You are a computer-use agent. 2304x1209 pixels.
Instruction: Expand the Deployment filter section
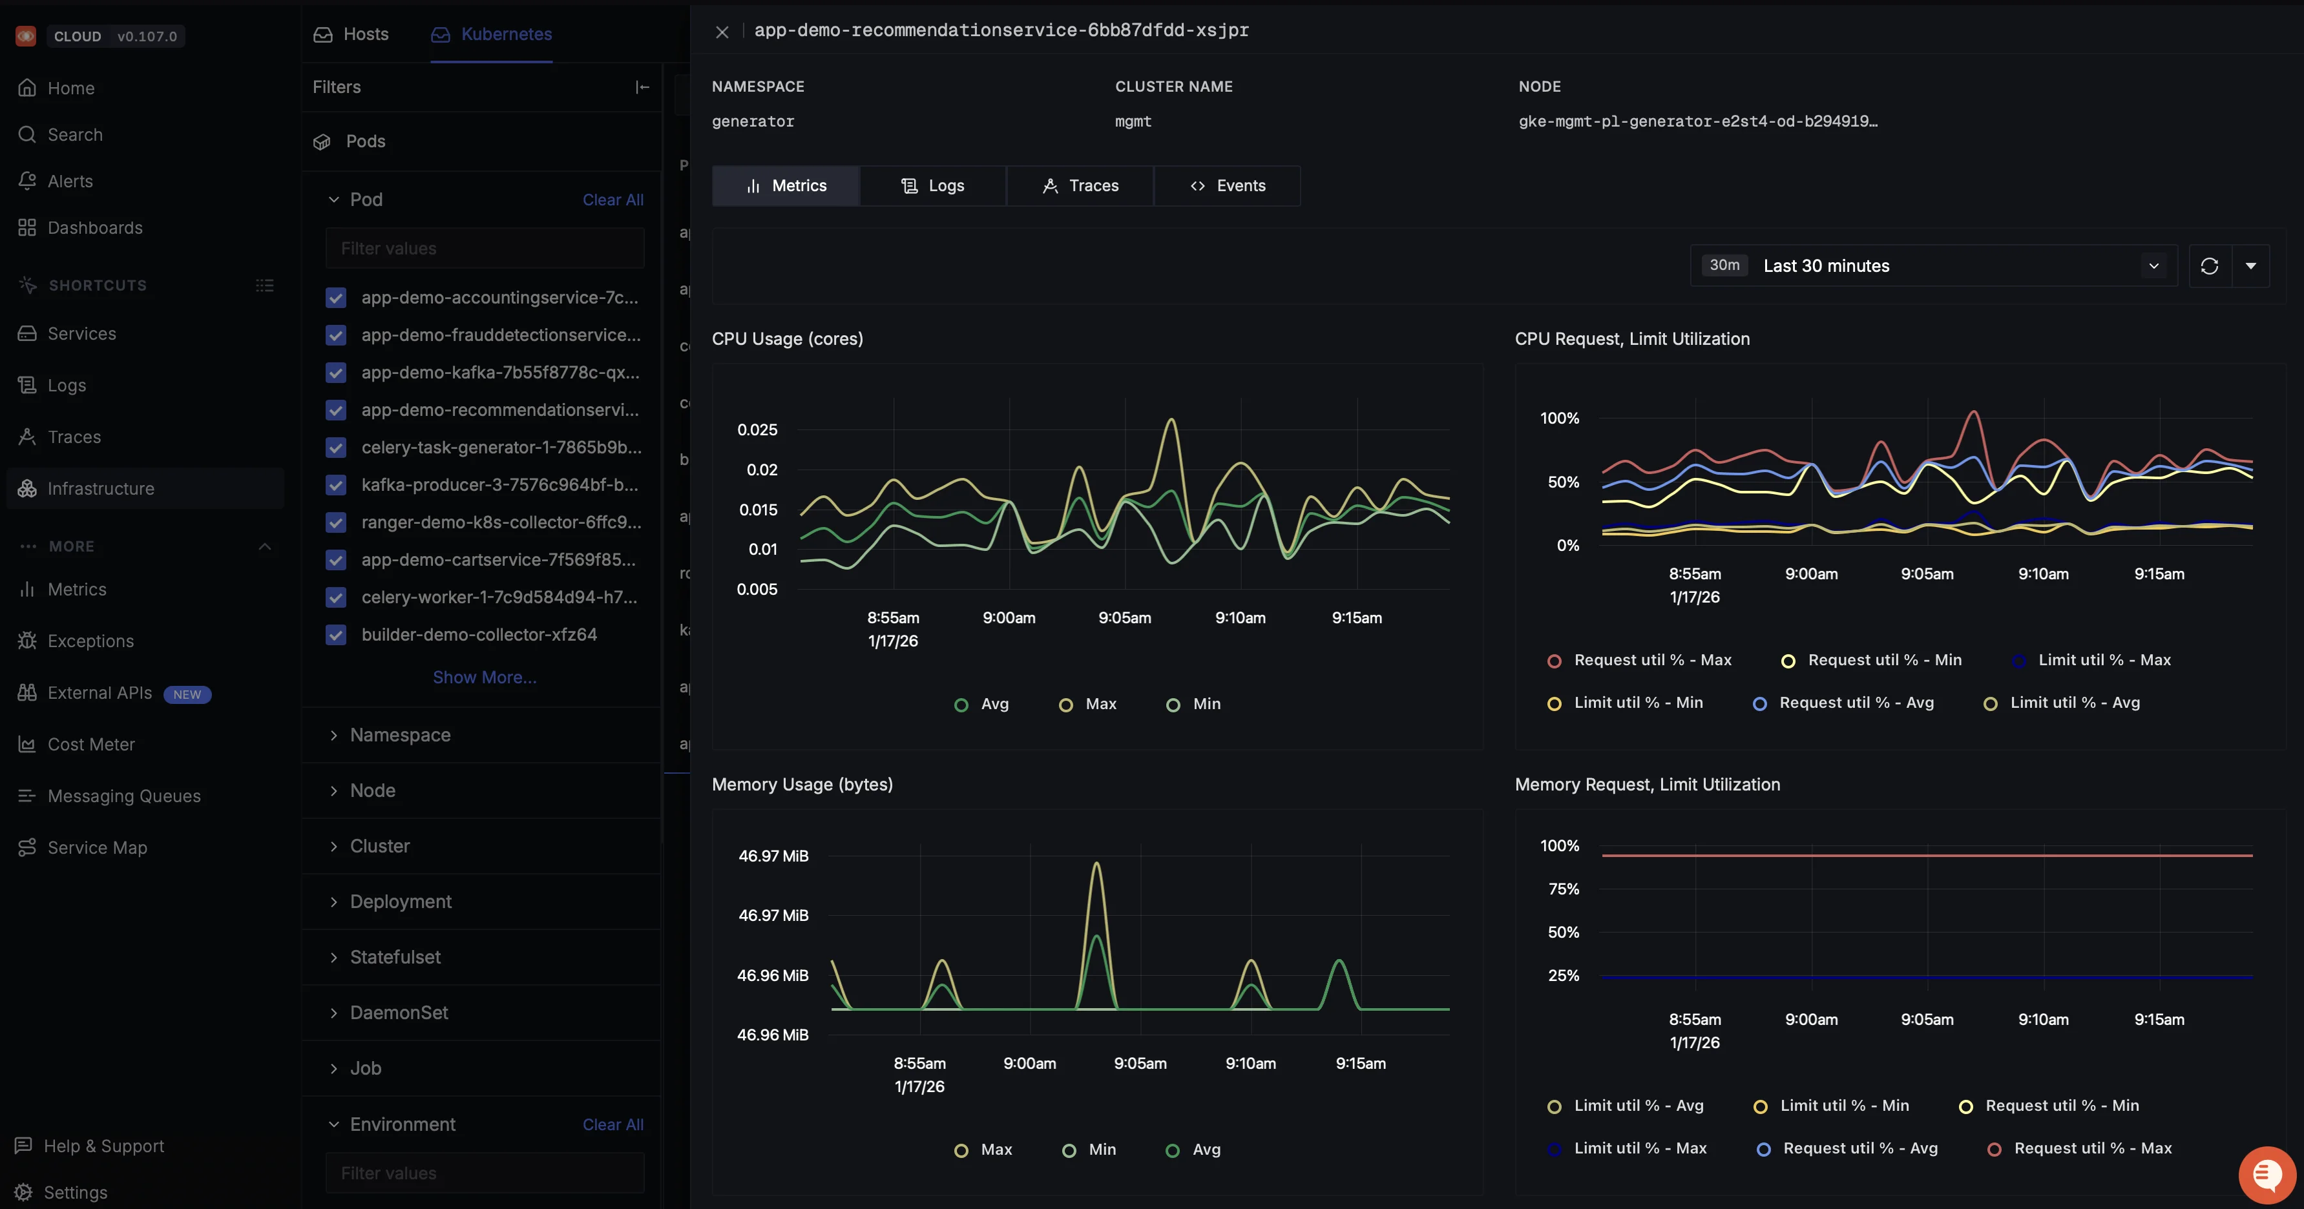click(x=400, y=902)
